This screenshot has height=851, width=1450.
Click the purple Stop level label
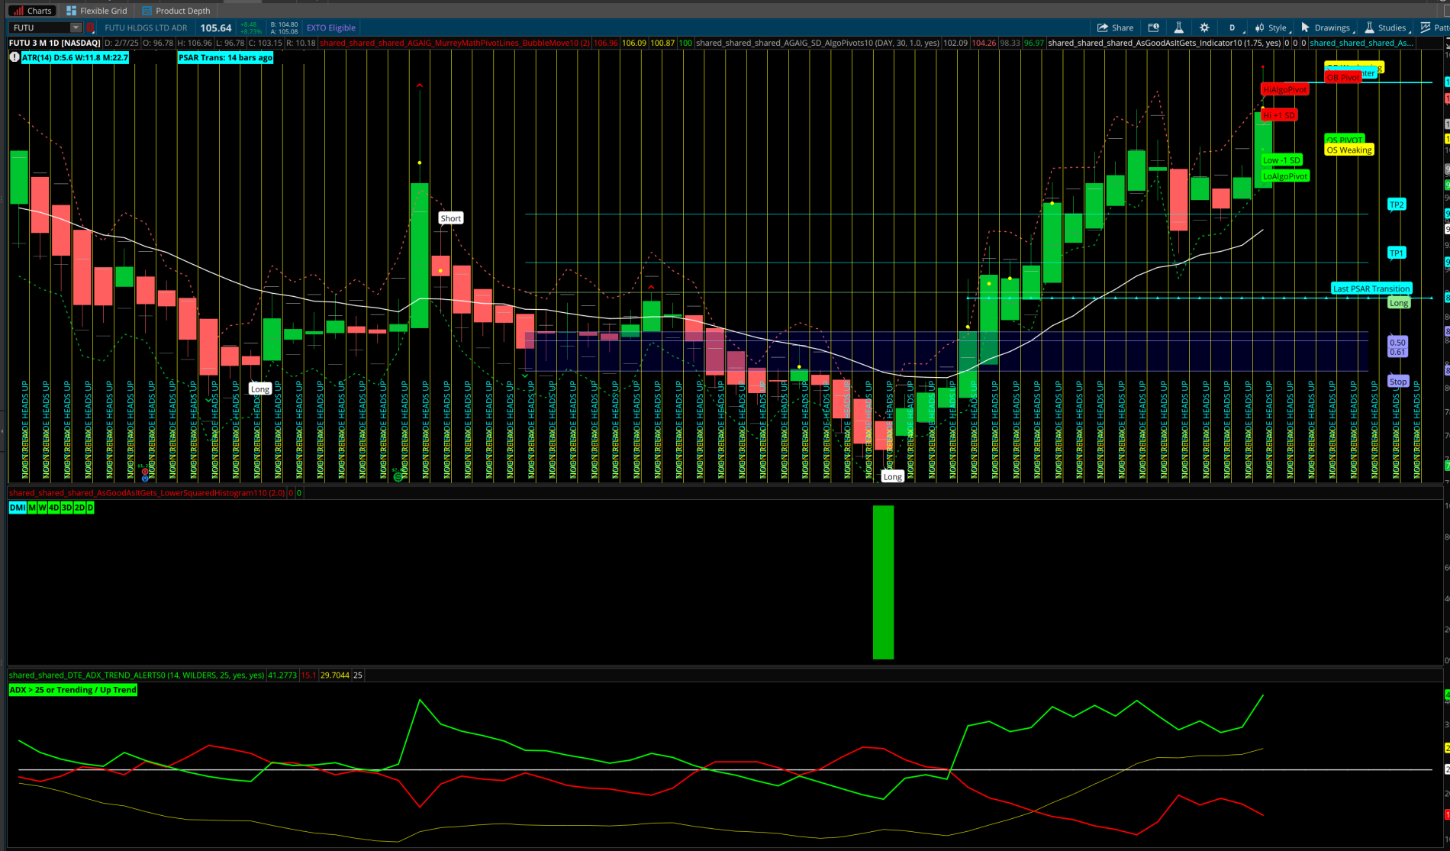tap(1397, 382)
